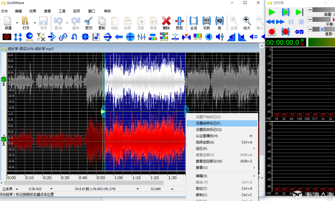This screenshot has height=201, width=335.
Task: Click the green start marker on waveform
Action: pos(103,112)
